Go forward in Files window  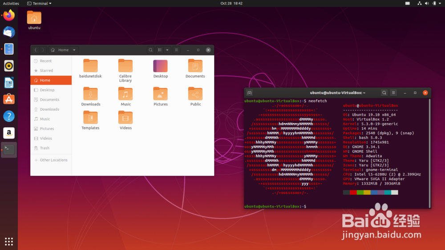(x=43, y=50)
